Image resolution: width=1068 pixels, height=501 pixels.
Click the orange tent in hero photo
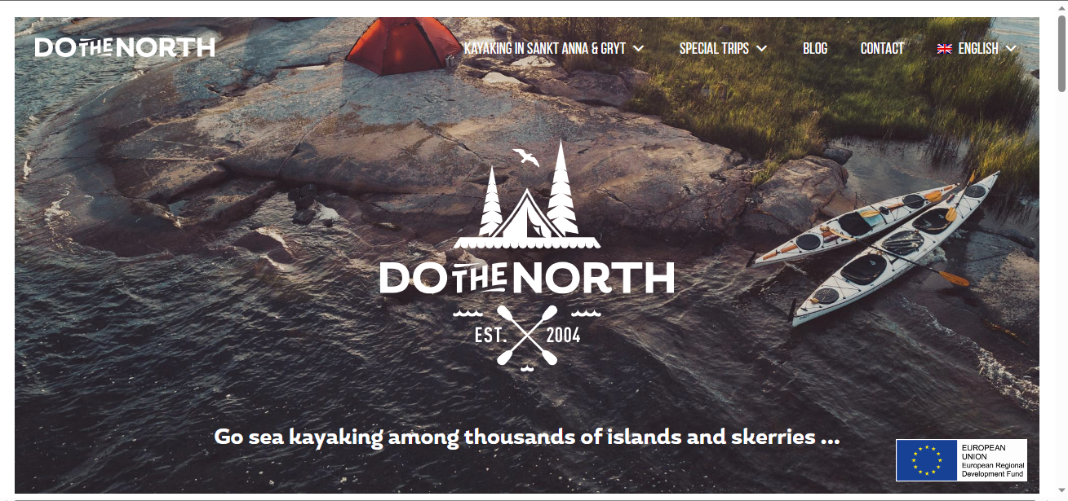[404, 46]
